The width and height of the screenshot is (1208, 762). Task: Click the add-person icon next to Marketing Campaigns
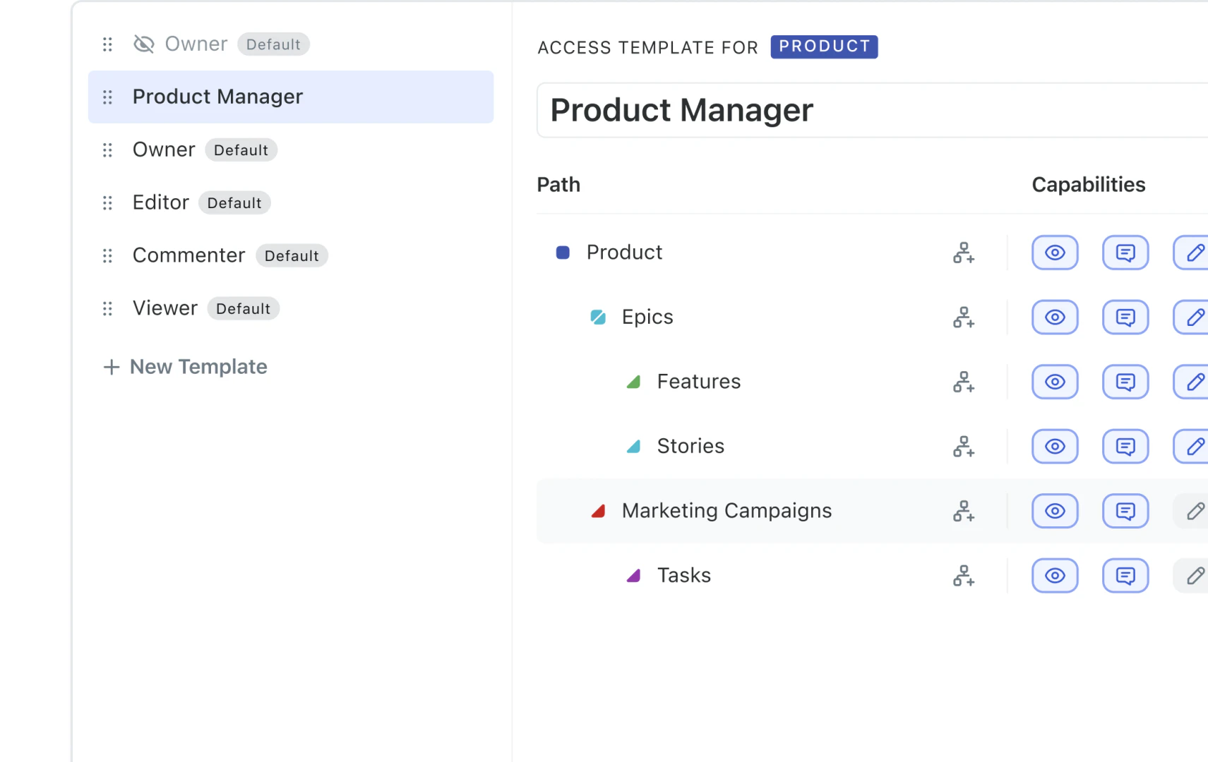964,511
